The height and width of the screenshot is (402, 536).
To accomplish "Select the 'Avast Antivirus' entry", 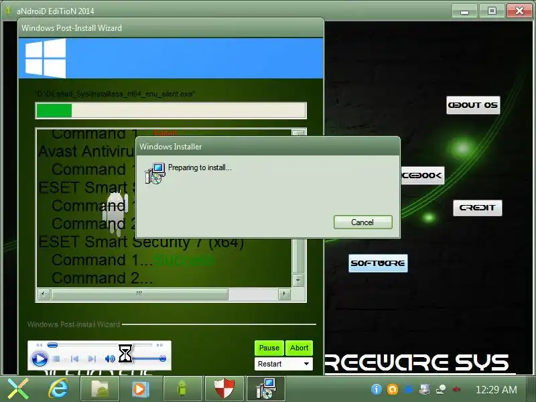I will 87,151.
